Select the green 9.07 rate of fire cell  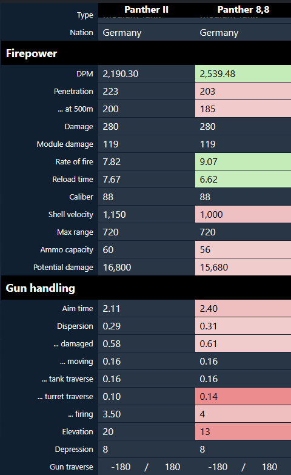pyautogui.click(x=243, y=161)
